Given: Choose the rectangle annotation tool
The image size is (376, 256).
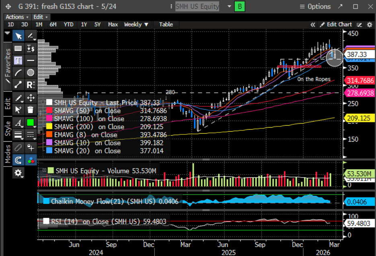Looking at the screenshot, I should pos(18,48).
